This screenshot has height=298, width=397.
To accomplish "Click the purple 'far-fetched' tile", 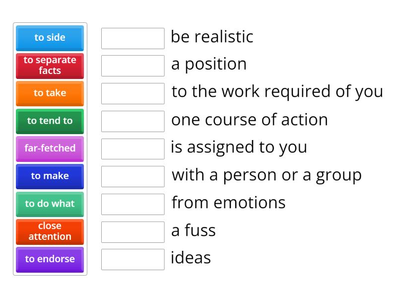I will coord(50,149).
